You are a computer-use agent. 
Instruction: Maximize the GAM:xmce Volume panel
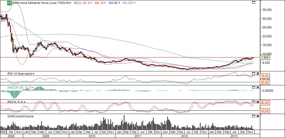253,116
